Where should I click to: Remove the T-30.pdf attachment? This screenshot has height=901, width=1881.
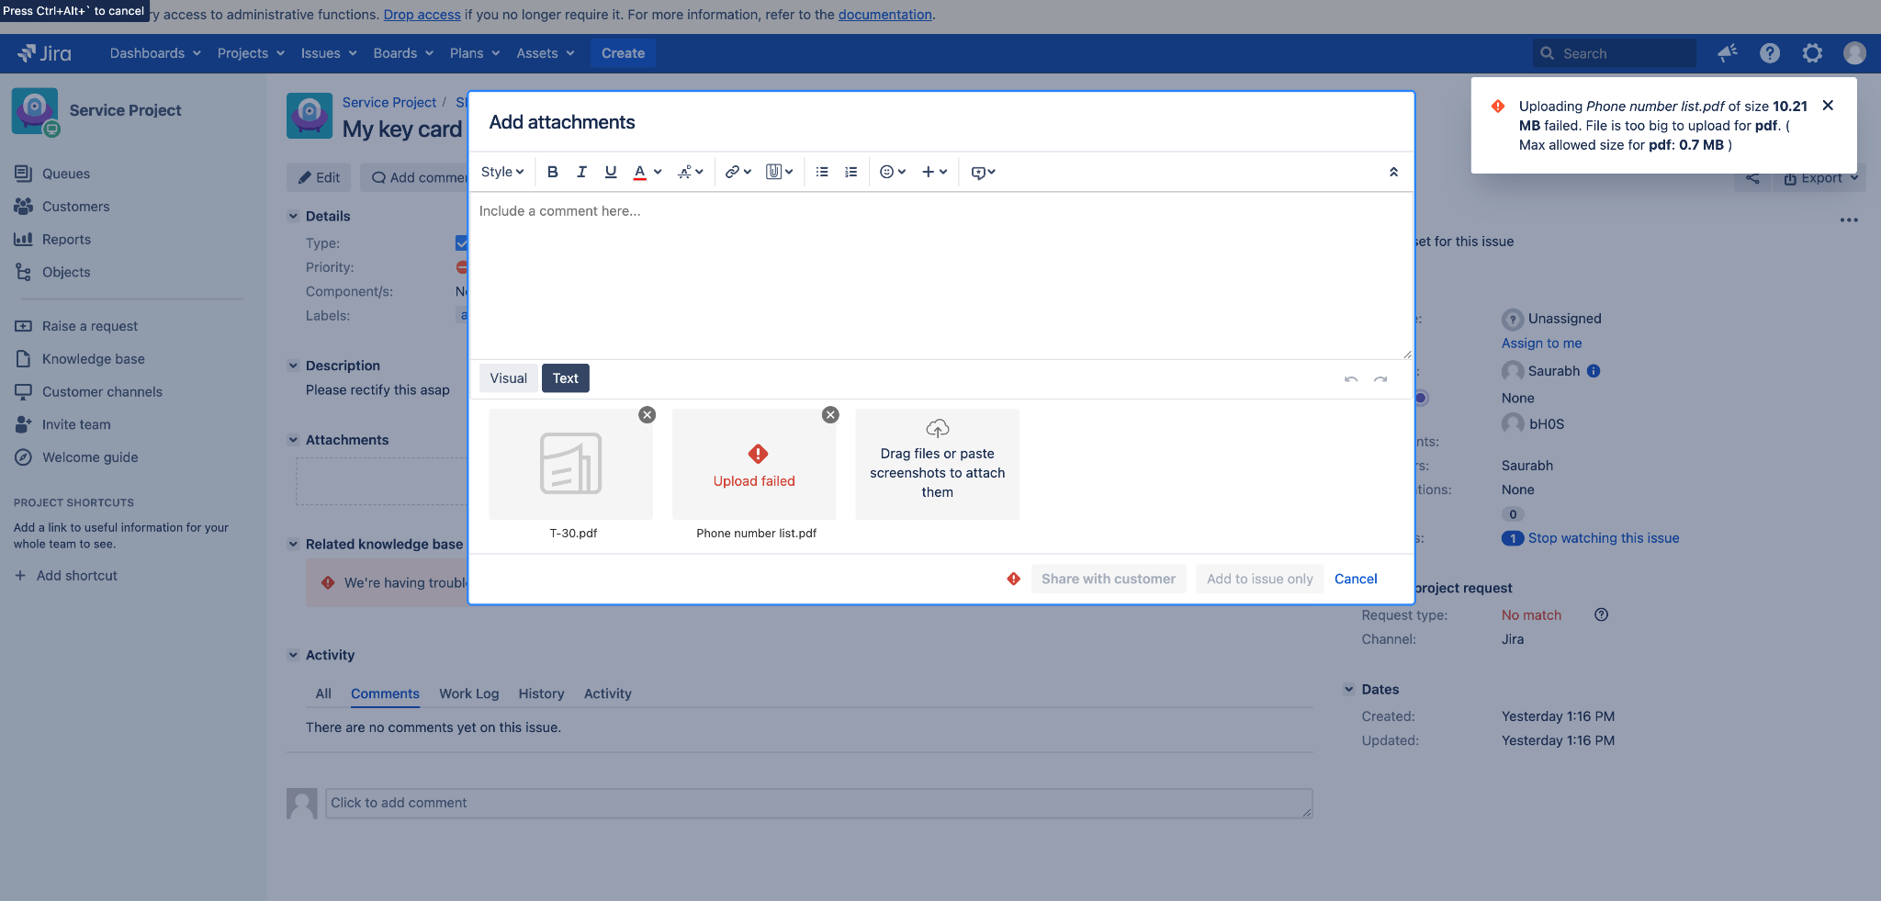(x=648, y=415)
